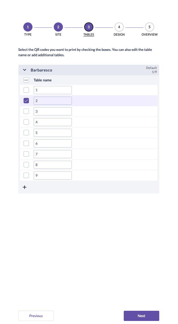Screen dimensions: 178x324
Task: Click the table 7 name input
Action: coord(53,154)
